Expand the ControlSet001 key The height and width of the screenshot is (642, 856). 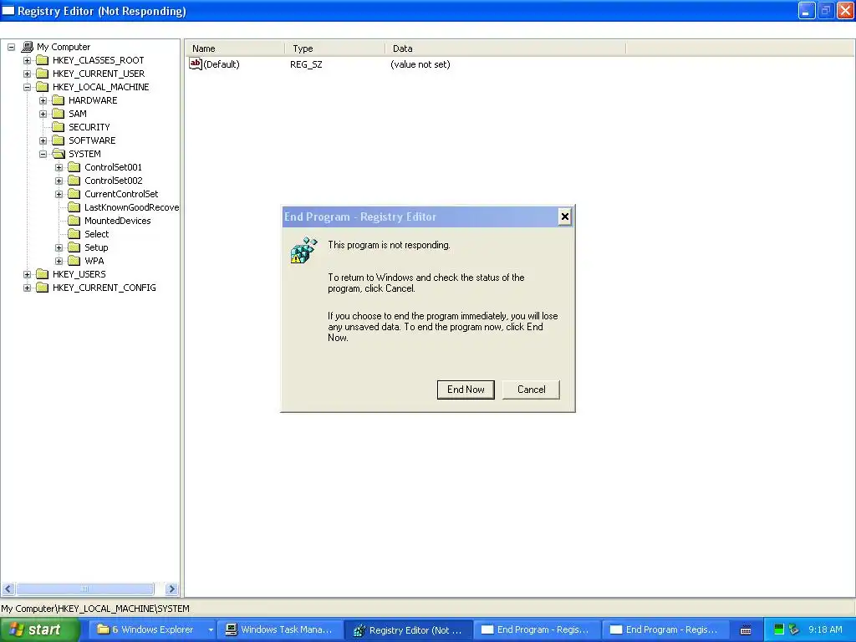59,167
